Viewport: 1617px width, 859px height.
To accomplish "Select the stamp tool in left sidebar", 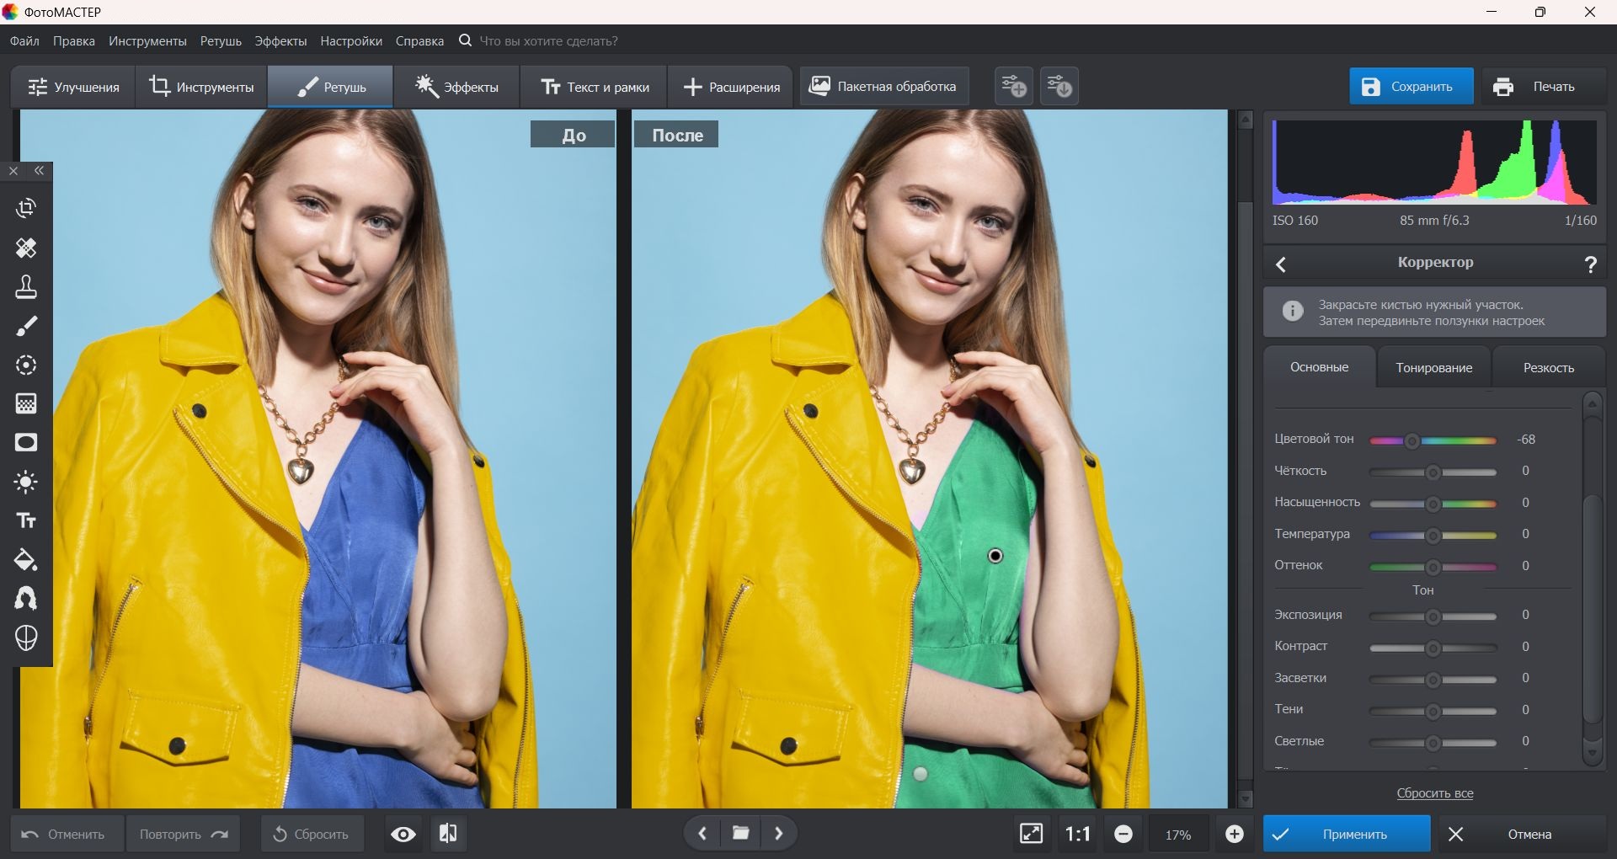I will (x=26, y=287).
